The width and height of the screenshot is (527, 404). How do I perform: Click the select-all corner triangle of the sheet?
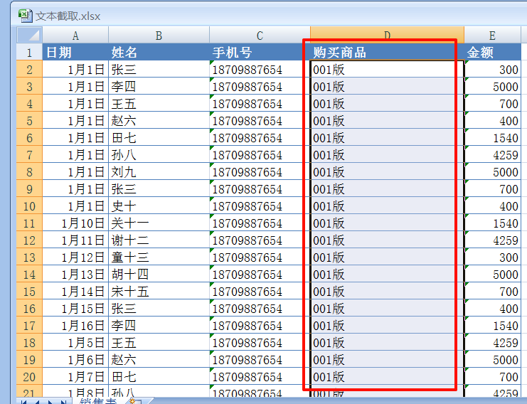[29, 35]
